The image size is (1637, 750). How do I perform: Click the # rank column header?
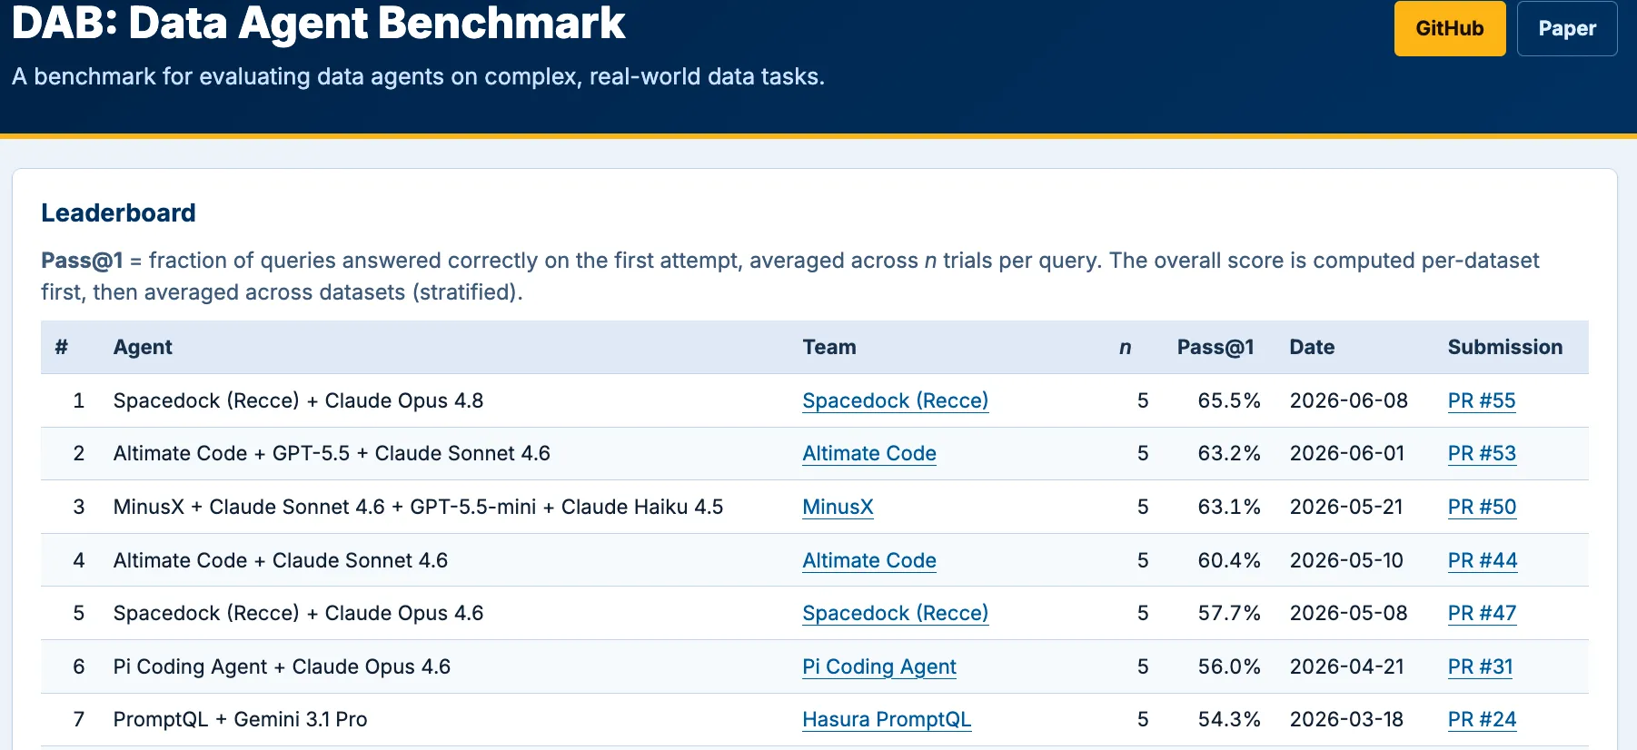[62, 347]
